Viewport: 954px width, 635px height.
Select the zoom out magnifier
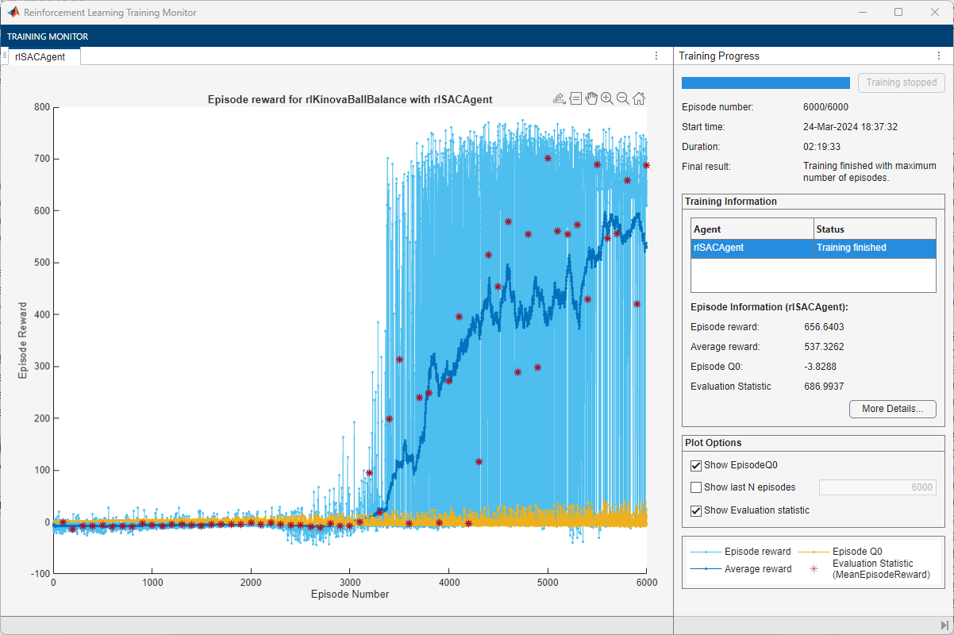tap(623, 98)
